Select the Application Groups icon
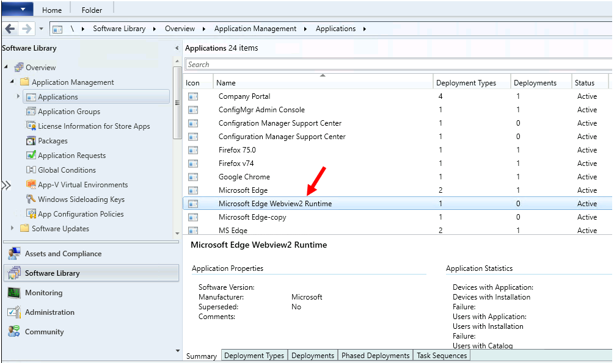Image resolution: width=614 pixels, height=363 pixels. pos(31,112)
